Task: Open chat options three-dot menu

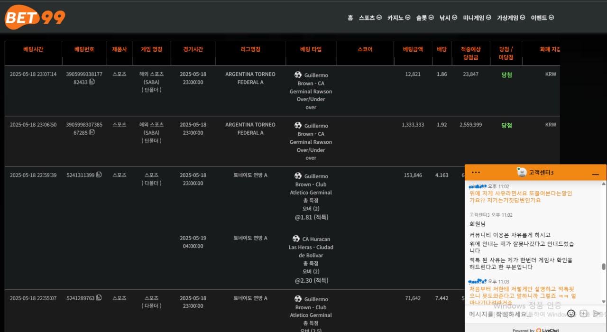Action: coord(476,173)
